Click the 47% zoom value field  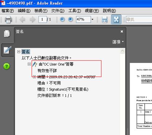pyautogui.click(x=83, y=19)
